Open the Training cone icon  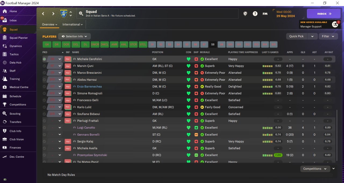(5, 79)
